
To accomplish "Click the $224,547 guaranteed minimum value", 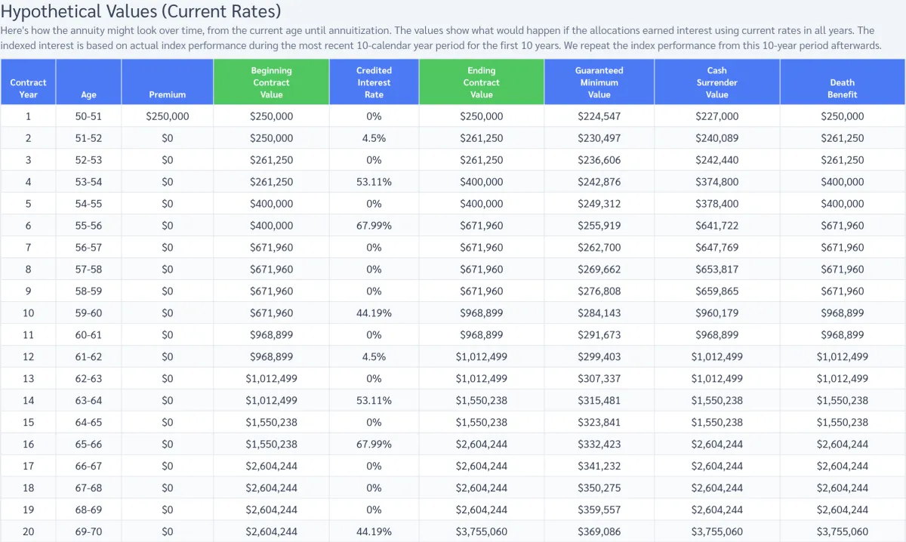I will (599, 116).
